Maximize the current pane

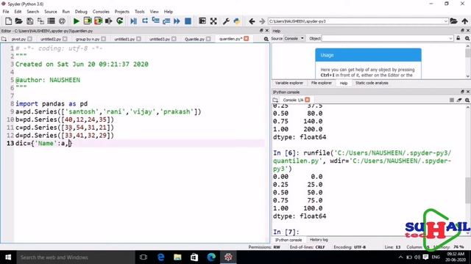[x=202, y=21]
